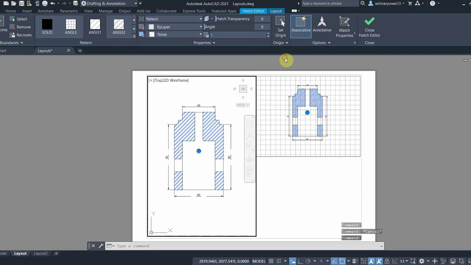
Task: Toggle polar tracking in status bar
Action: coord(308,261)
